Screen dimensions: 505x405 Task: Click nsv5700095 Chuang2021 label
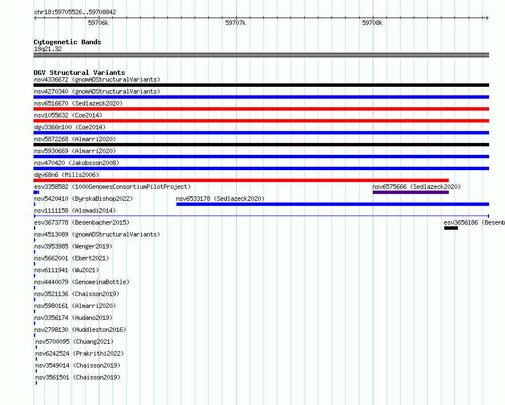click(x=74, y=341)
